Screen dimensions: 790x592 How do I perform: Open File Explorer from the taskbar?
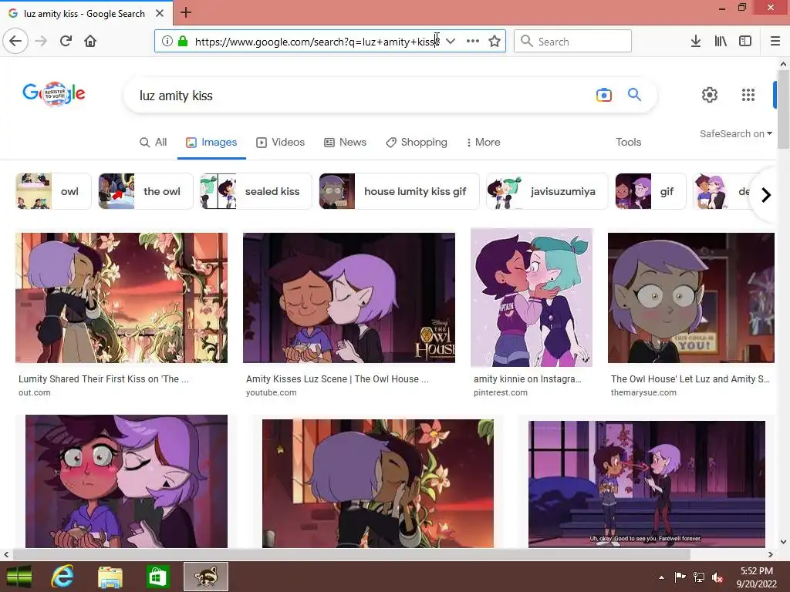click(x=110, y=577)
